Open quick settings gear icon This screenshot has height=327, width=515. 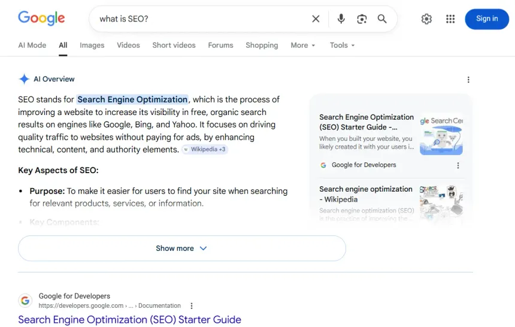pos(426,19)
